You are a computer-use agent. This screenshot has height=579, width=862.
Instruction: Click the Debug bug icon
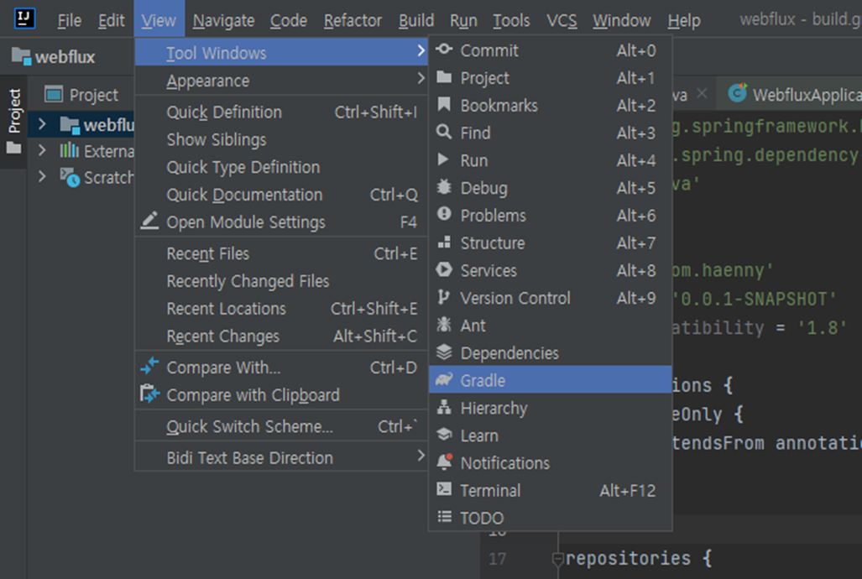[444, 187]
